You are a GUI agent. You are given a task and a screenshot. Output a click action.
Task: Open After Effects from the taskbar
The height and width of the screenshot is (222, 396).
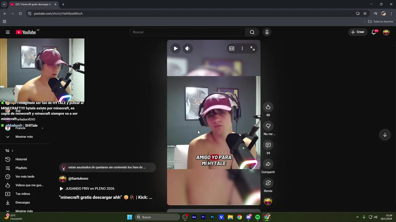(x=194, y=217)
